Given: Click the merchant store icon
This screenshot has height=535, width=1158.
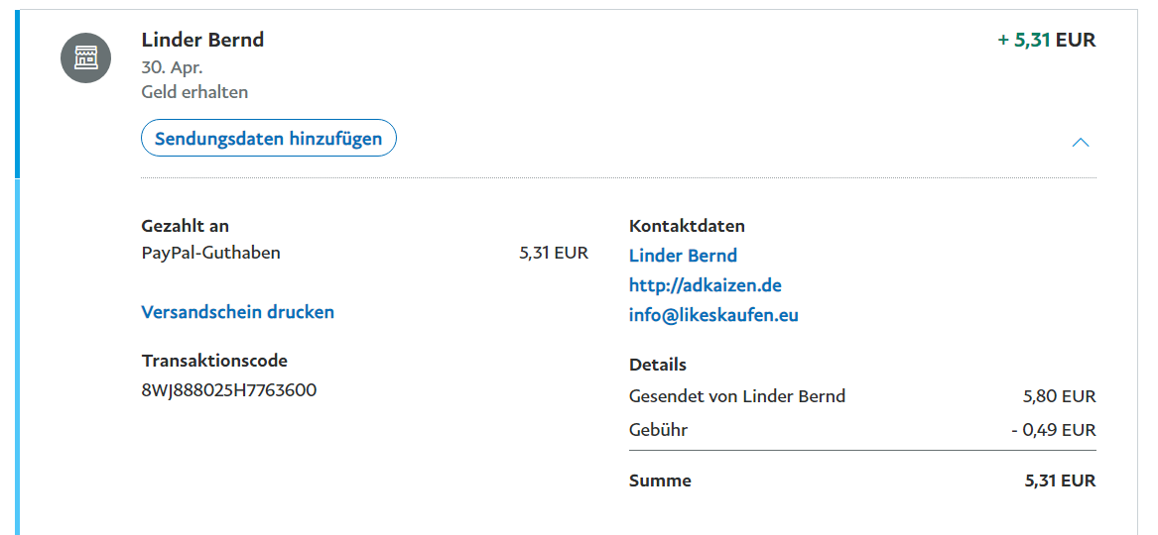Looking at the screenshot, I should [x=85, y=57].
